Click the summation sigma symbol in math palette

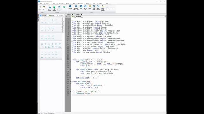click(56, 47)
